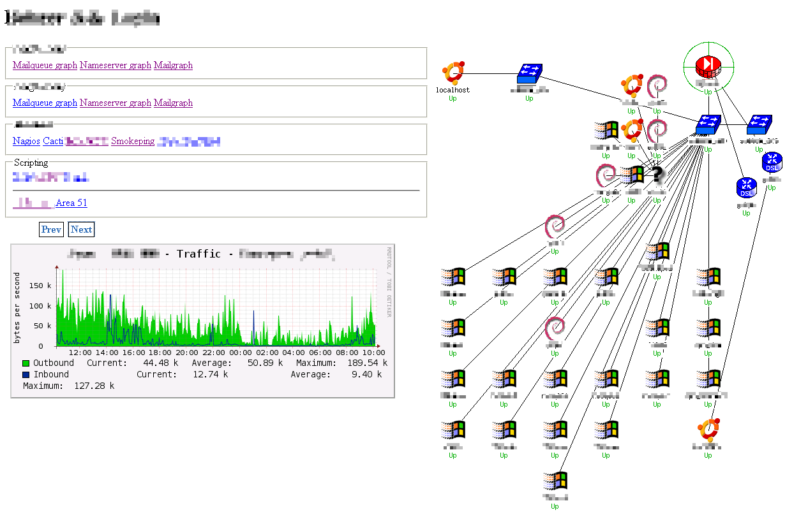Click the green Outbound legend swatch
The height and width of the screenshot is (517, 808).
(26, 363)
